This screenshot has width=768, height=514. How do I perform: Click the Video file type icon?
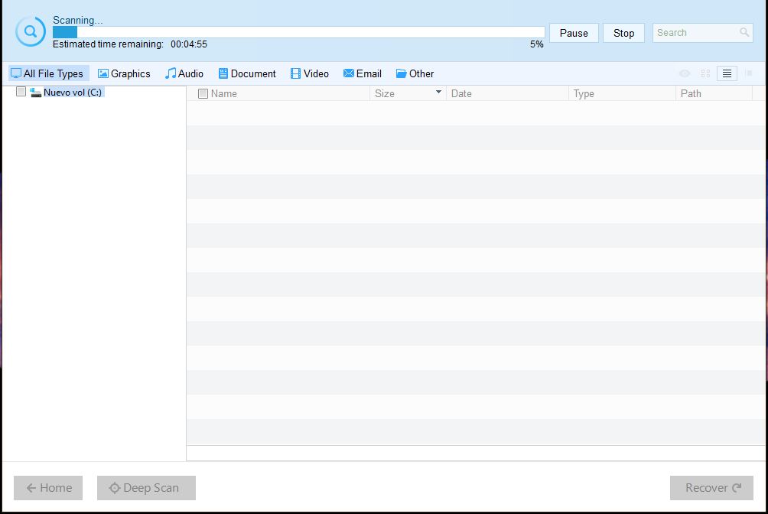[295, 73]
